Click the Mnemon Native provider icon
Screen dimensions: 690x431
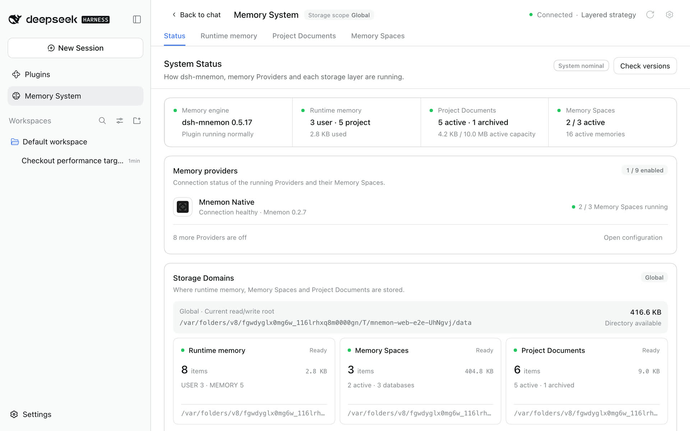pyautogui.click(x=183, y=207)
